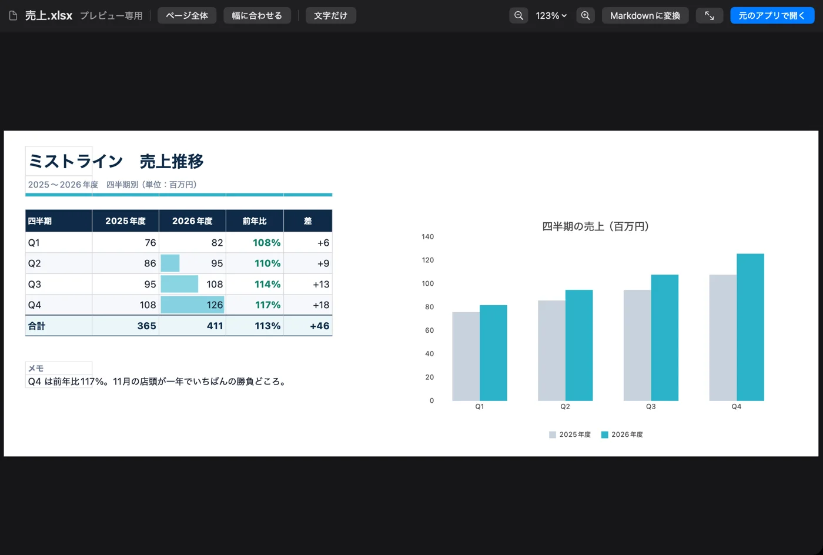
Task: Click the memo text about Q4 前年比117%
Action: 157,382
